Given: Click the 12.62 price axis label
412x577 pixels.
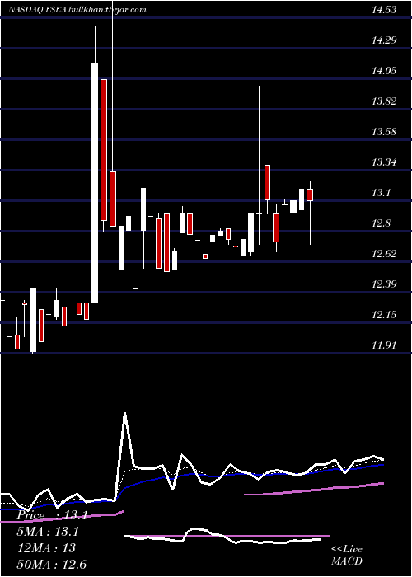Looking at the screenshot, I should coord(384,254).
